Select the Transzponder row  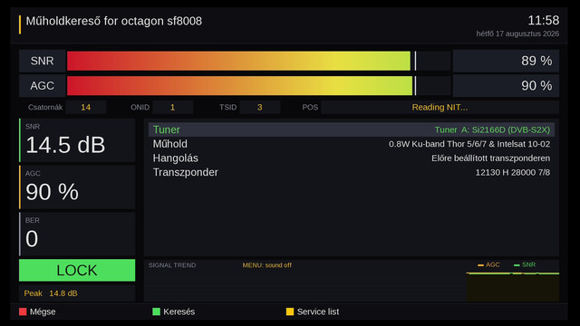(352, 172)
